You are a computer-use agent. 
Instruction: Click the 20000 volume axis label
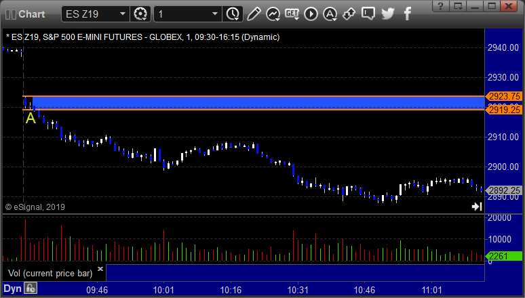coord(499,217)
